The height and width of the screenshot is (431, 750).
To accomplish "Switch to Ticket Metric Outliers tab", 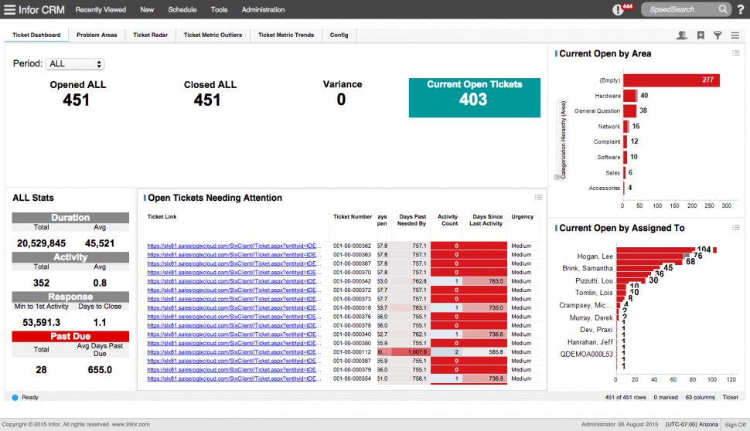I will tap(213, 35).
